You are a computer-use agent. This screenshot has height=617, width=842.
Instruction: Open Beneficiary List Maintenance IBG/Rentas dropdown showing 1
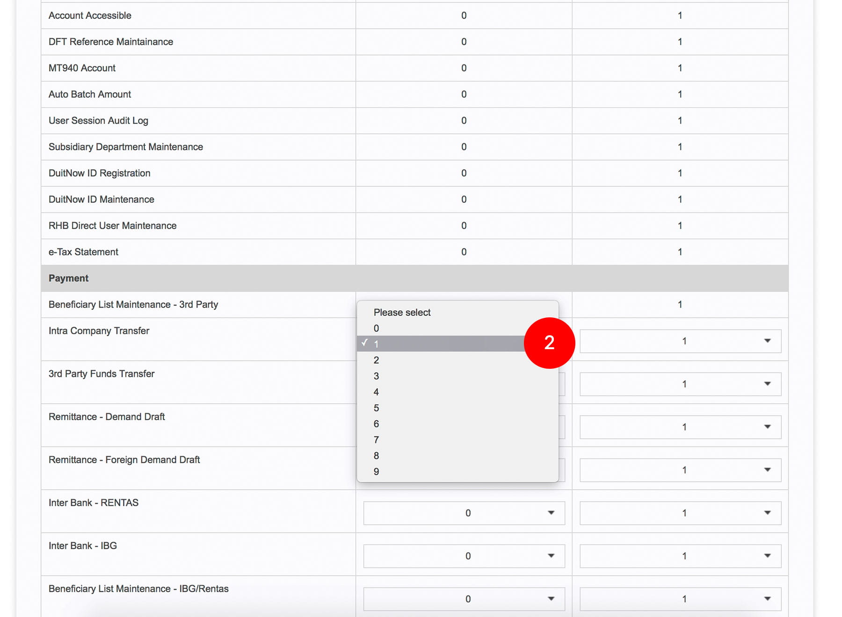[x=680, y=599]
